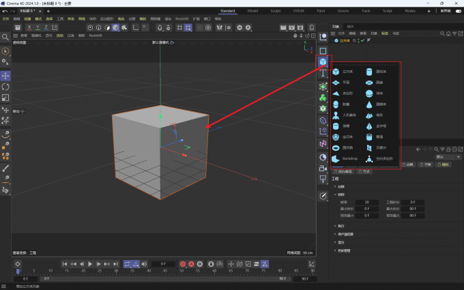Open the object manager hamburger menu

pos(333,33)
